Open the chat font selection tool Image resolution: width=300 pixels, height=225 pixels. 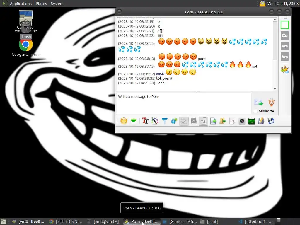click(145, 121)
